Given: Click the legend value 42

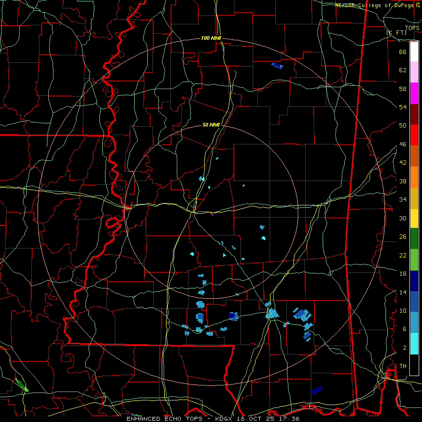Looking at the screenshot, I should [x=403, y=163].
